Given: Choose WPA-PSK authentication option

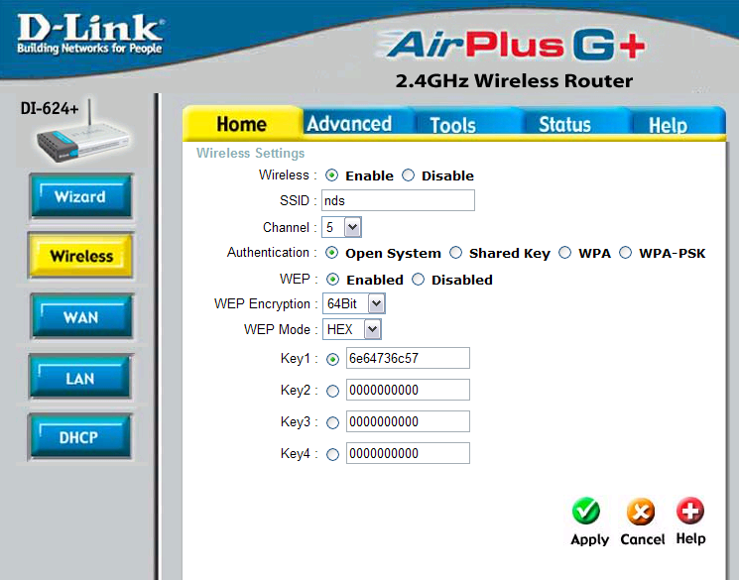Looking at the screenshot, I should pos(625,253).
